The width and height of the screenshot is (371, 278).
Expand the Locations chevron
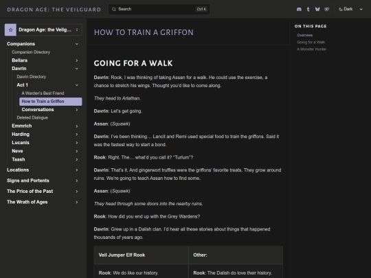tap(77, 170)
